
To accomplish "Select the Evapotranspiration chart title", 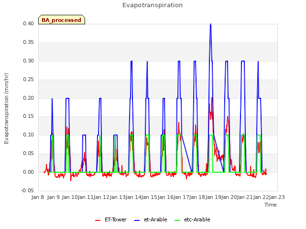I will [x=153, y=5].
